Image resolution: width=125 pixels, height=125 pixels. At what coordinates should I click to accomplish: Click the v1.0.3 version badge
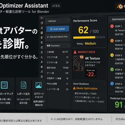coord(56,6)
